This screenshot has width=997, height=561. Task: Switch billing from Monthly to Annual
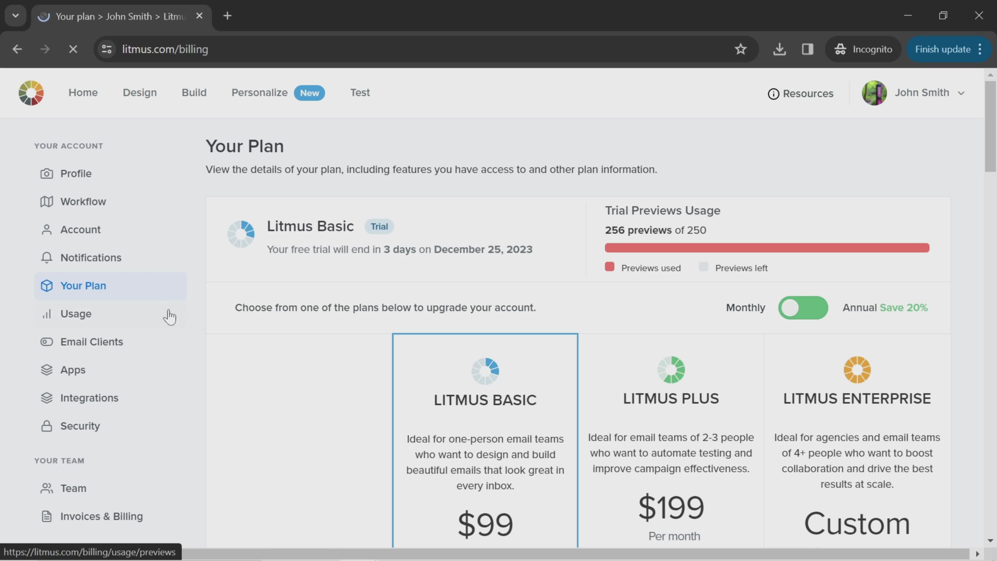[803, 308]
